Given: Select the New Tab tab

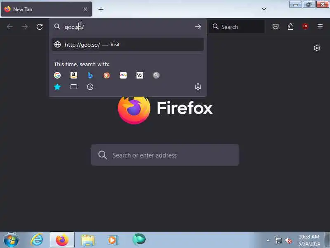Looking at the screenshot, I should click(46, 9).
